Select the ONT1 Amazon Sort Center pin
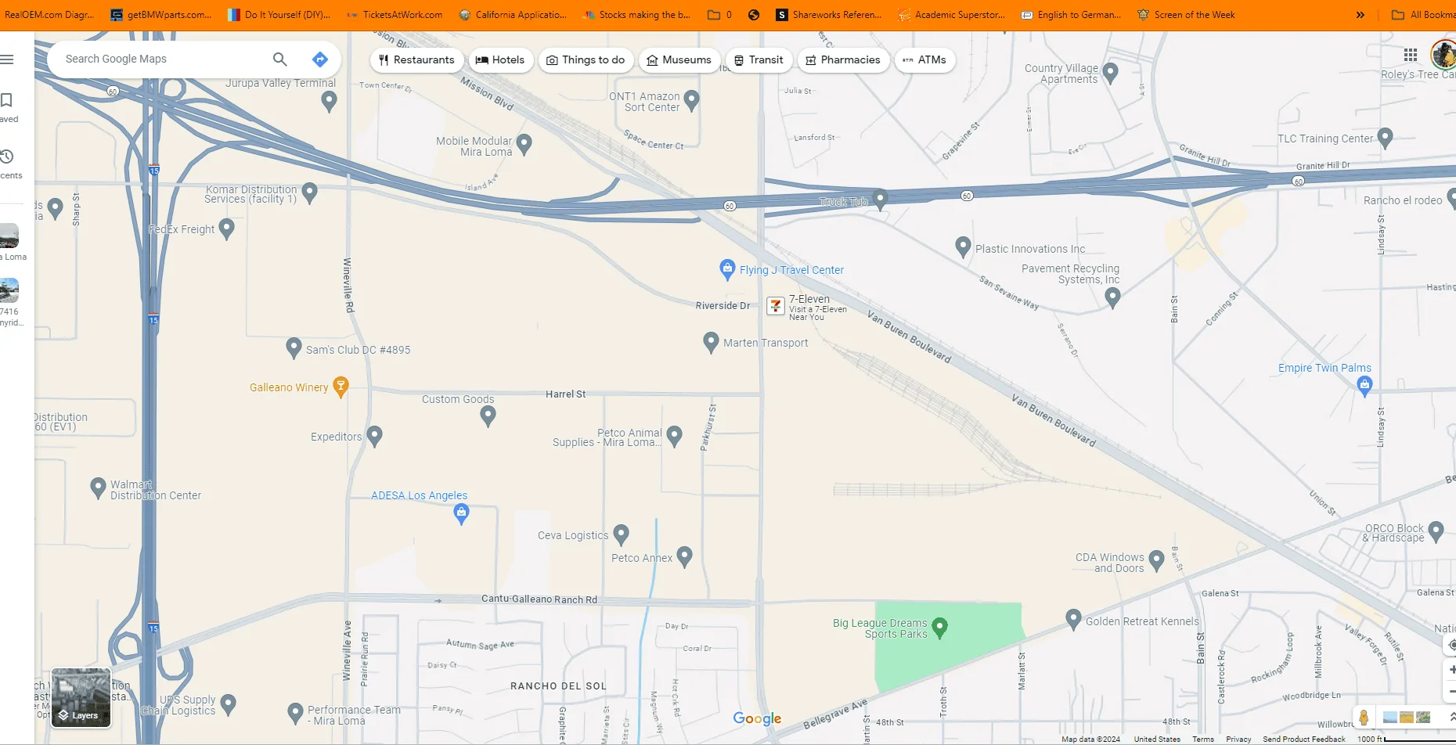The height and width of the screenshot is (745, 1456). click(691, 100)
